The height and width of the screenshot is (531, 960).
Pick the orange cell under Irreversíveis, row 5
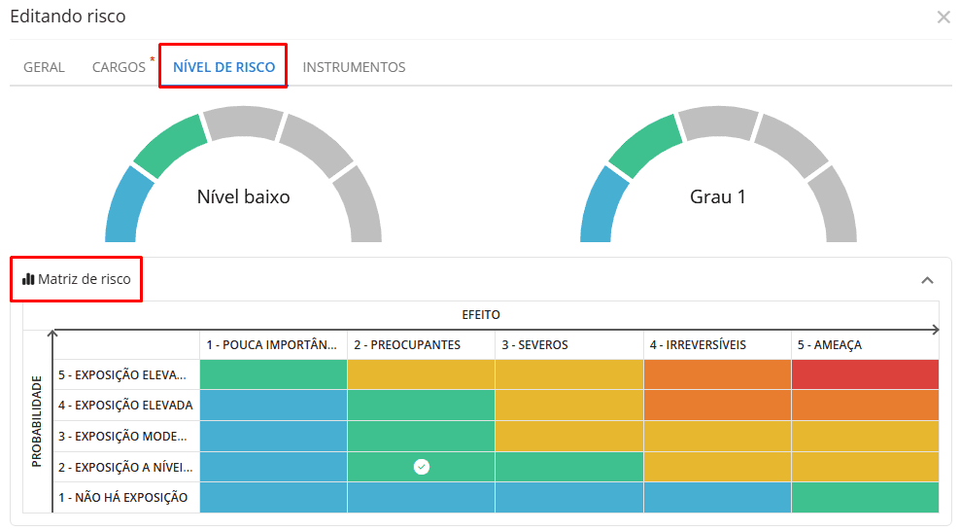coord(716,374)
